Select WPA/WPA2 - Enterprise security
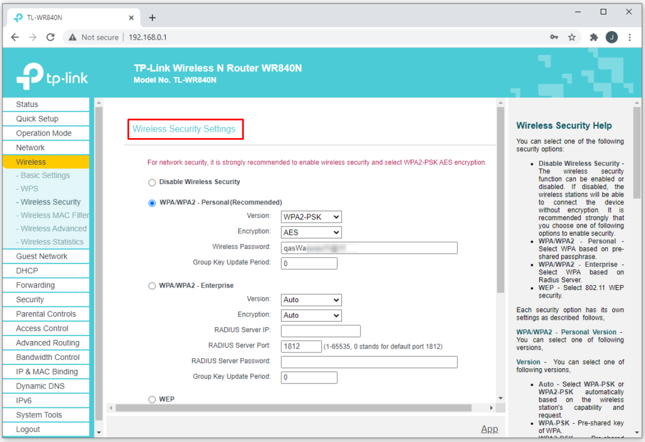Image resolution: width=645 pixels, height=442 pixels. 151,285
